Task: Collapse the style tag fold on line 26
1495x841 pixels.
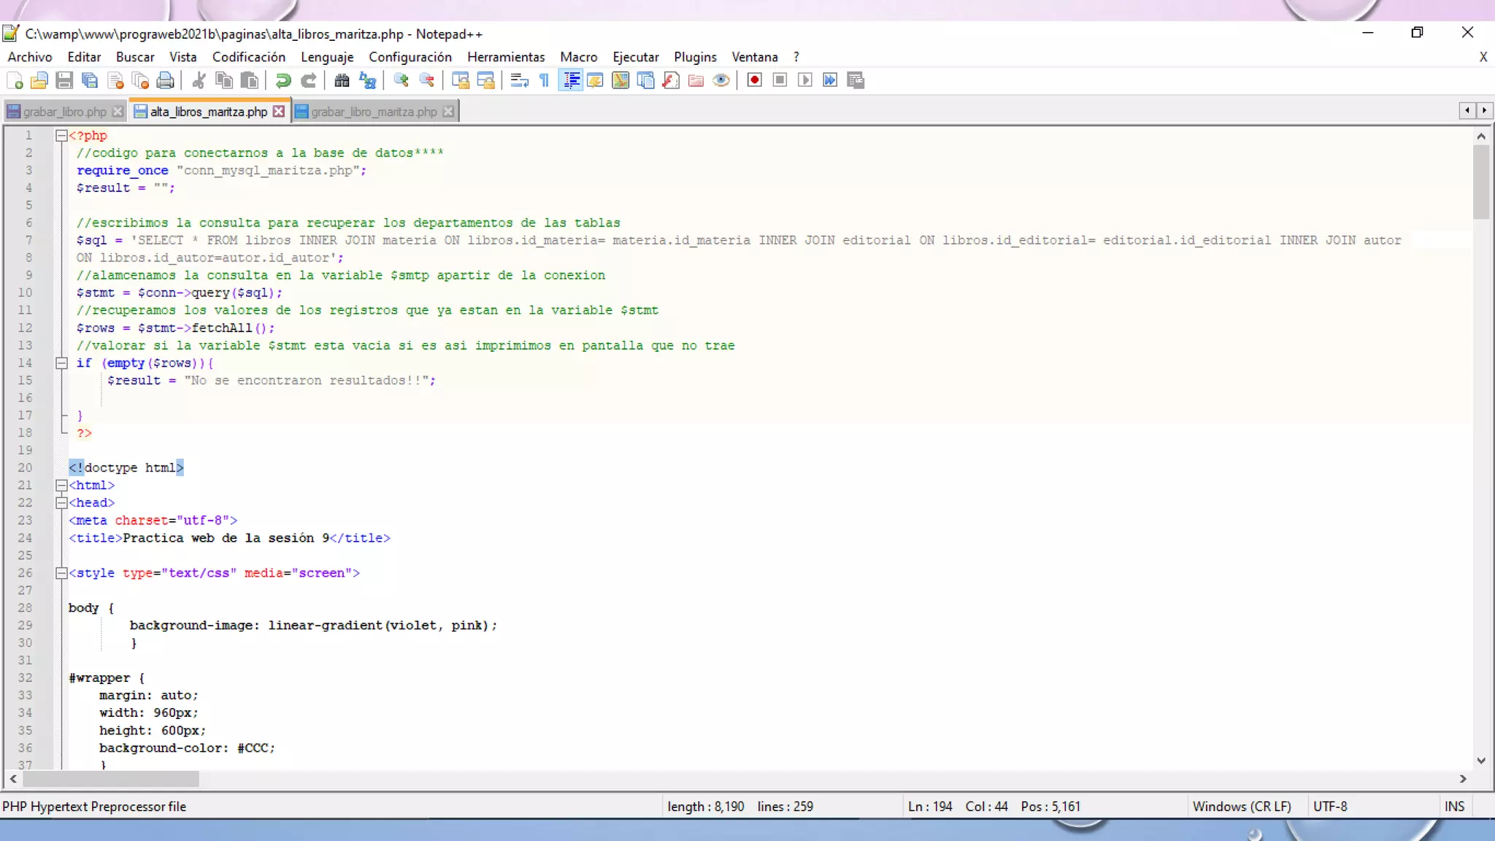Action: (62, 573)
